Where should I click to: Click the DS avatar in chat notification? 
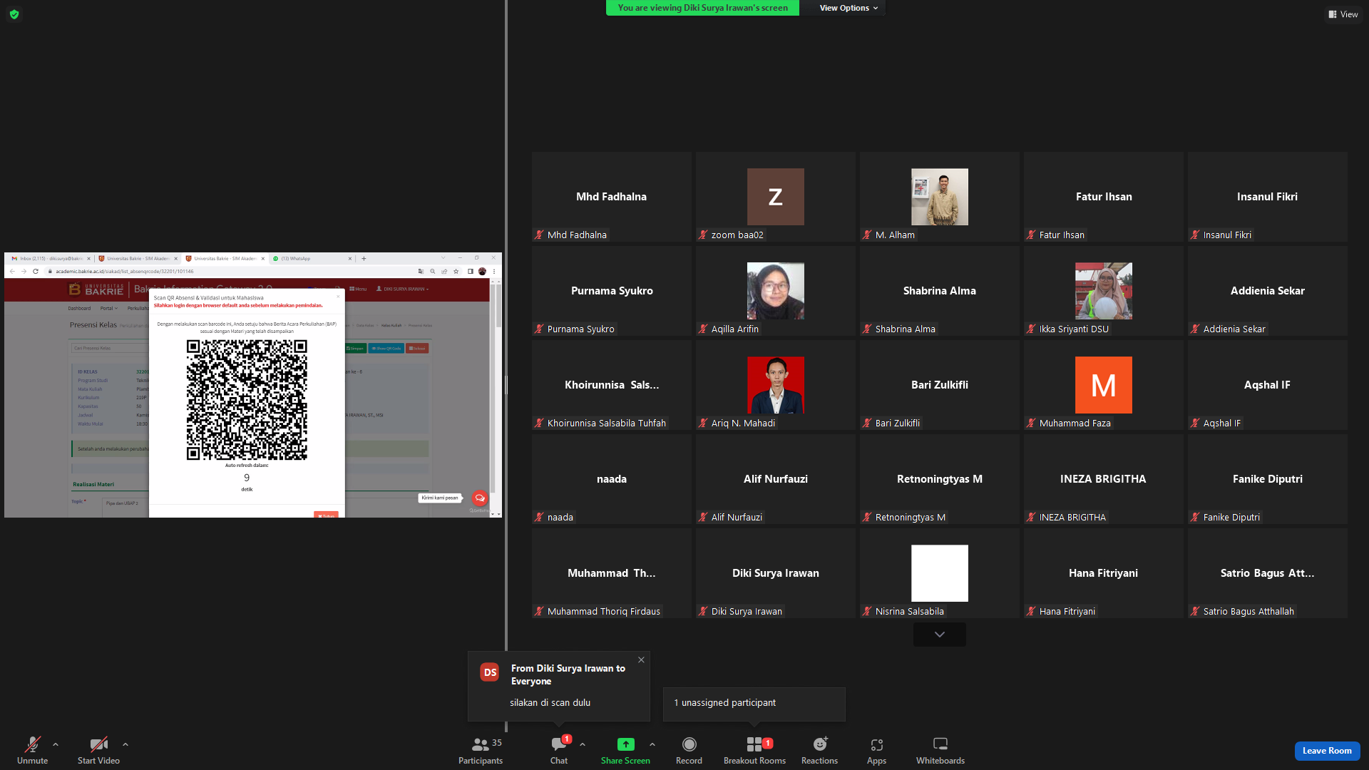[490, 672]
